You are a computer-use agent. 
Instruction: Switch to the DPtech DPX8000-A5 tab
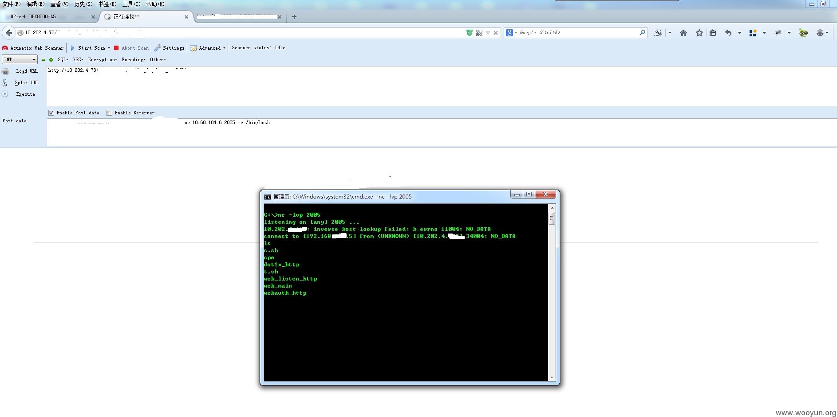[49, 17]
